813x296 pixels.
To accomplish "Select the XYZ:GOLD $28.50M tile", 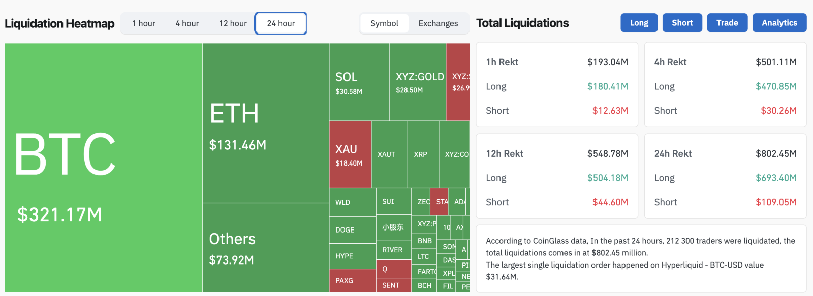I will (x=418, y=82).
